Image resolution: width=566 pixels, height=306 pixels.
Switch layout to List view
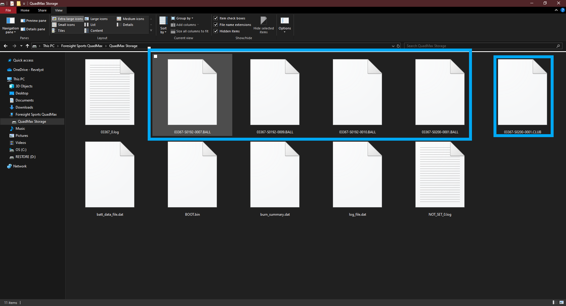pos(90,25)
